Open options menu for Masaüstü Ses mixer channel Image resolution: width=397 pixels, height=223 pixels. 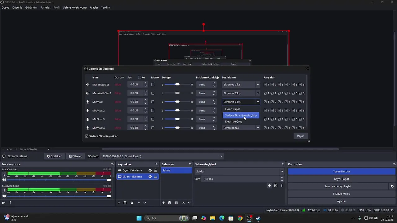point(4,174)
